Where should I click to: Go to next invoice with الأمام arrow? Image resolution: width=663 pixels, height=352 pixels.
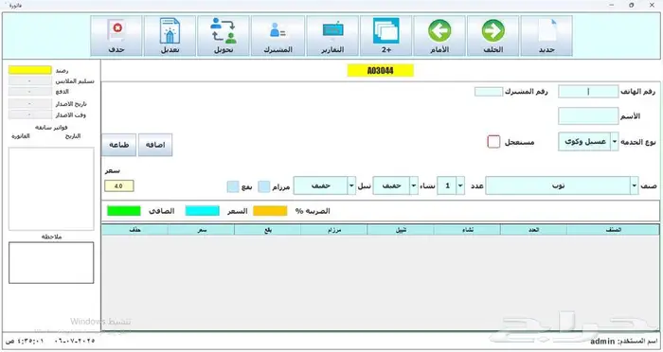tap(439, 36)
